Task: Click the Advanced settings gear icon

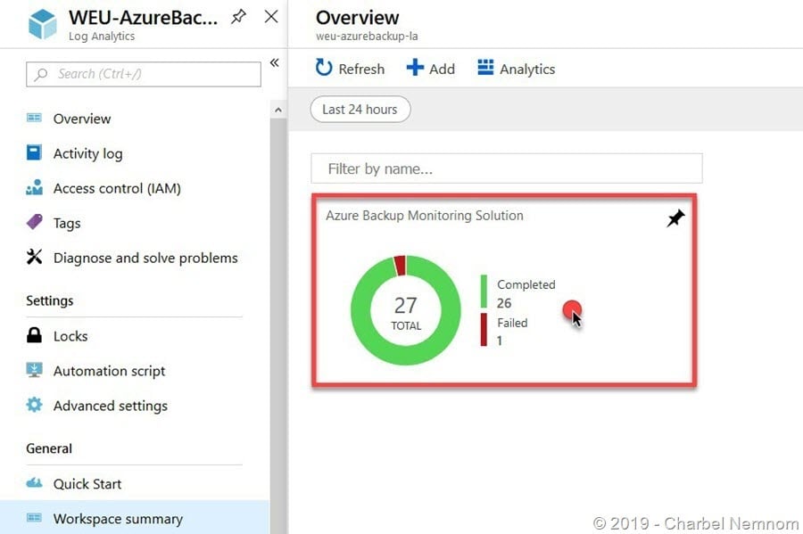Action: (34, 405)
